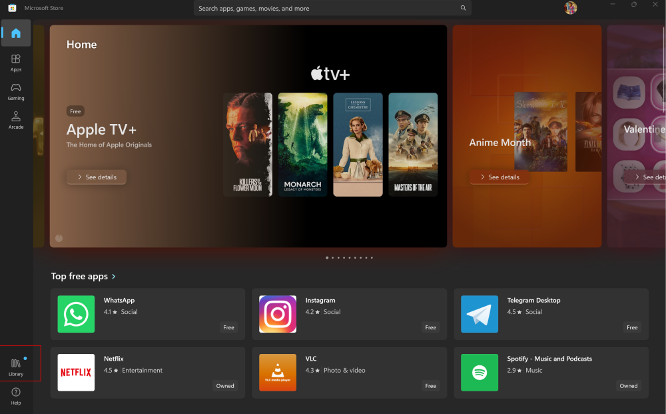Click the Instagram app title
The width and height of the screenshot is (666, 414).
click(x=320, y=301)
